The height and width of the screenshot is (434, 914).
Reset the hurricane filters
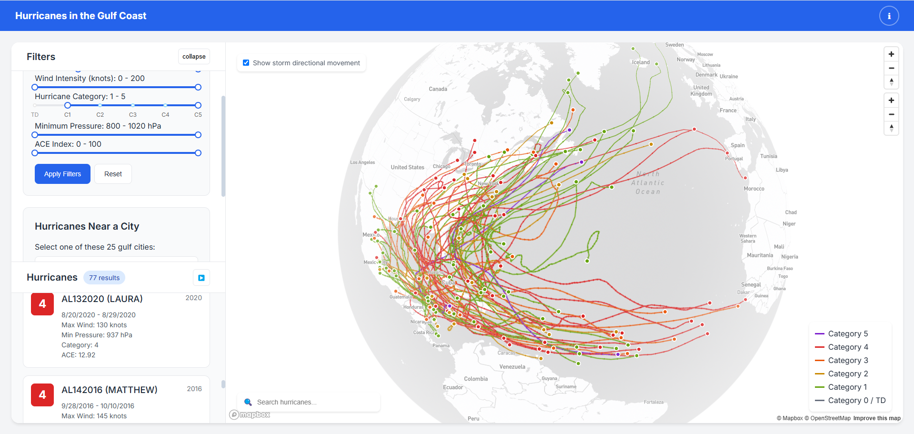(x=112, y=173)
